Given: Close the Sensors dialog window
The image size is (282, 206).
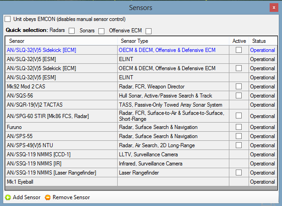Looking at the screenshot, I should (x=274, y=8).
